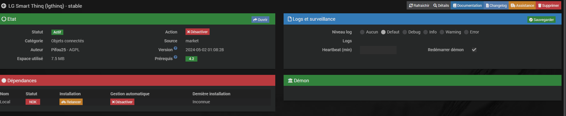
Task: Select the Aucun log level
Action: pos(362,32)
